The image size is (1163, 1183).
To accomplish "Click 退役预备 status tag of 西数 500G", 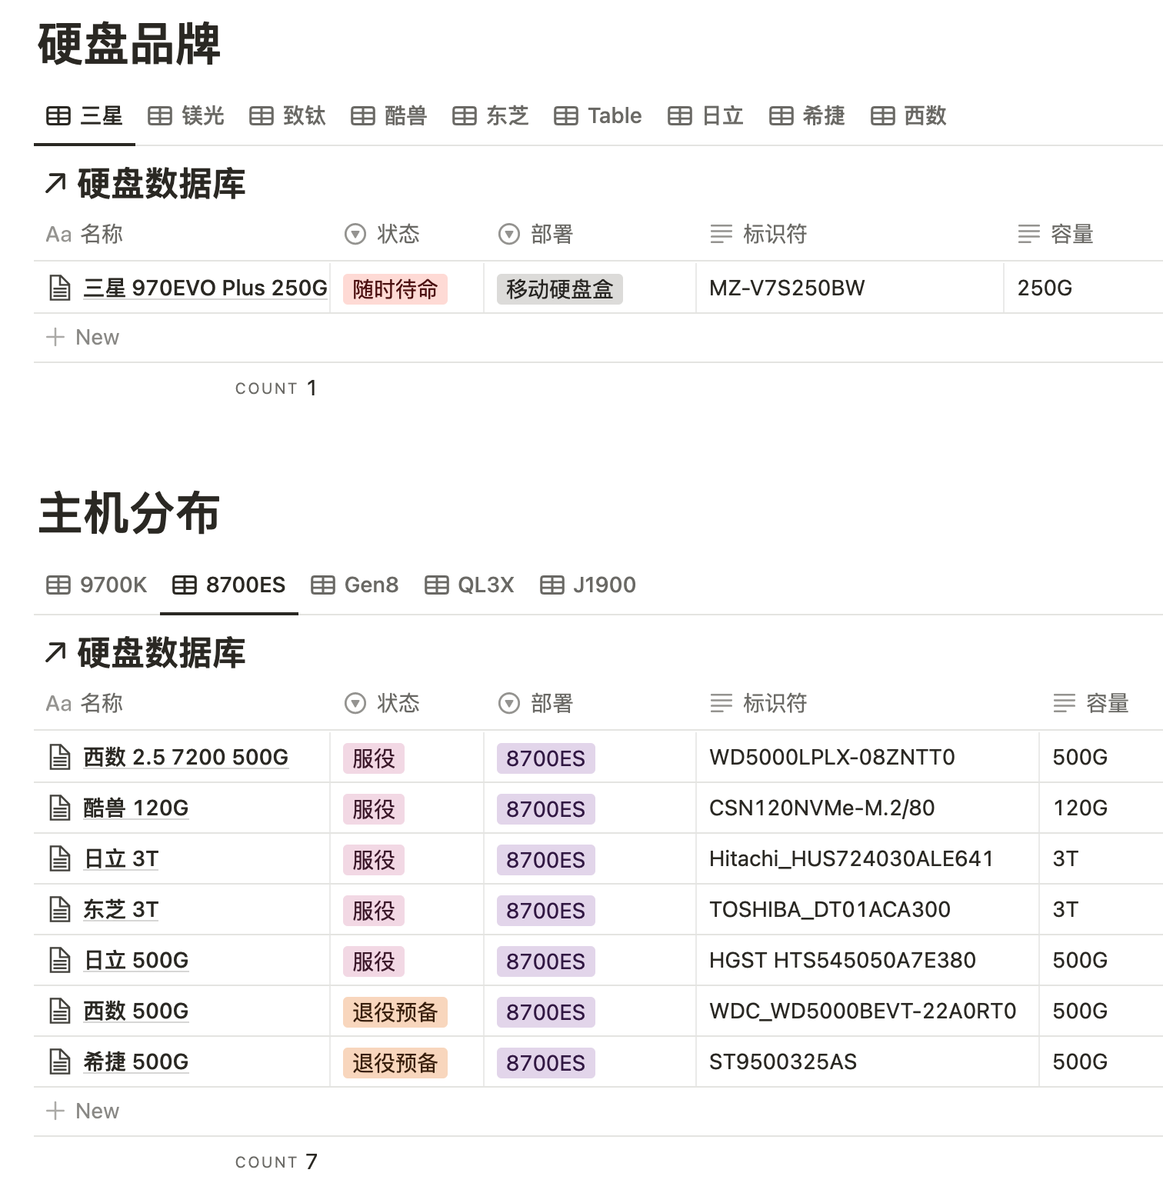I will coord(395,1011).
